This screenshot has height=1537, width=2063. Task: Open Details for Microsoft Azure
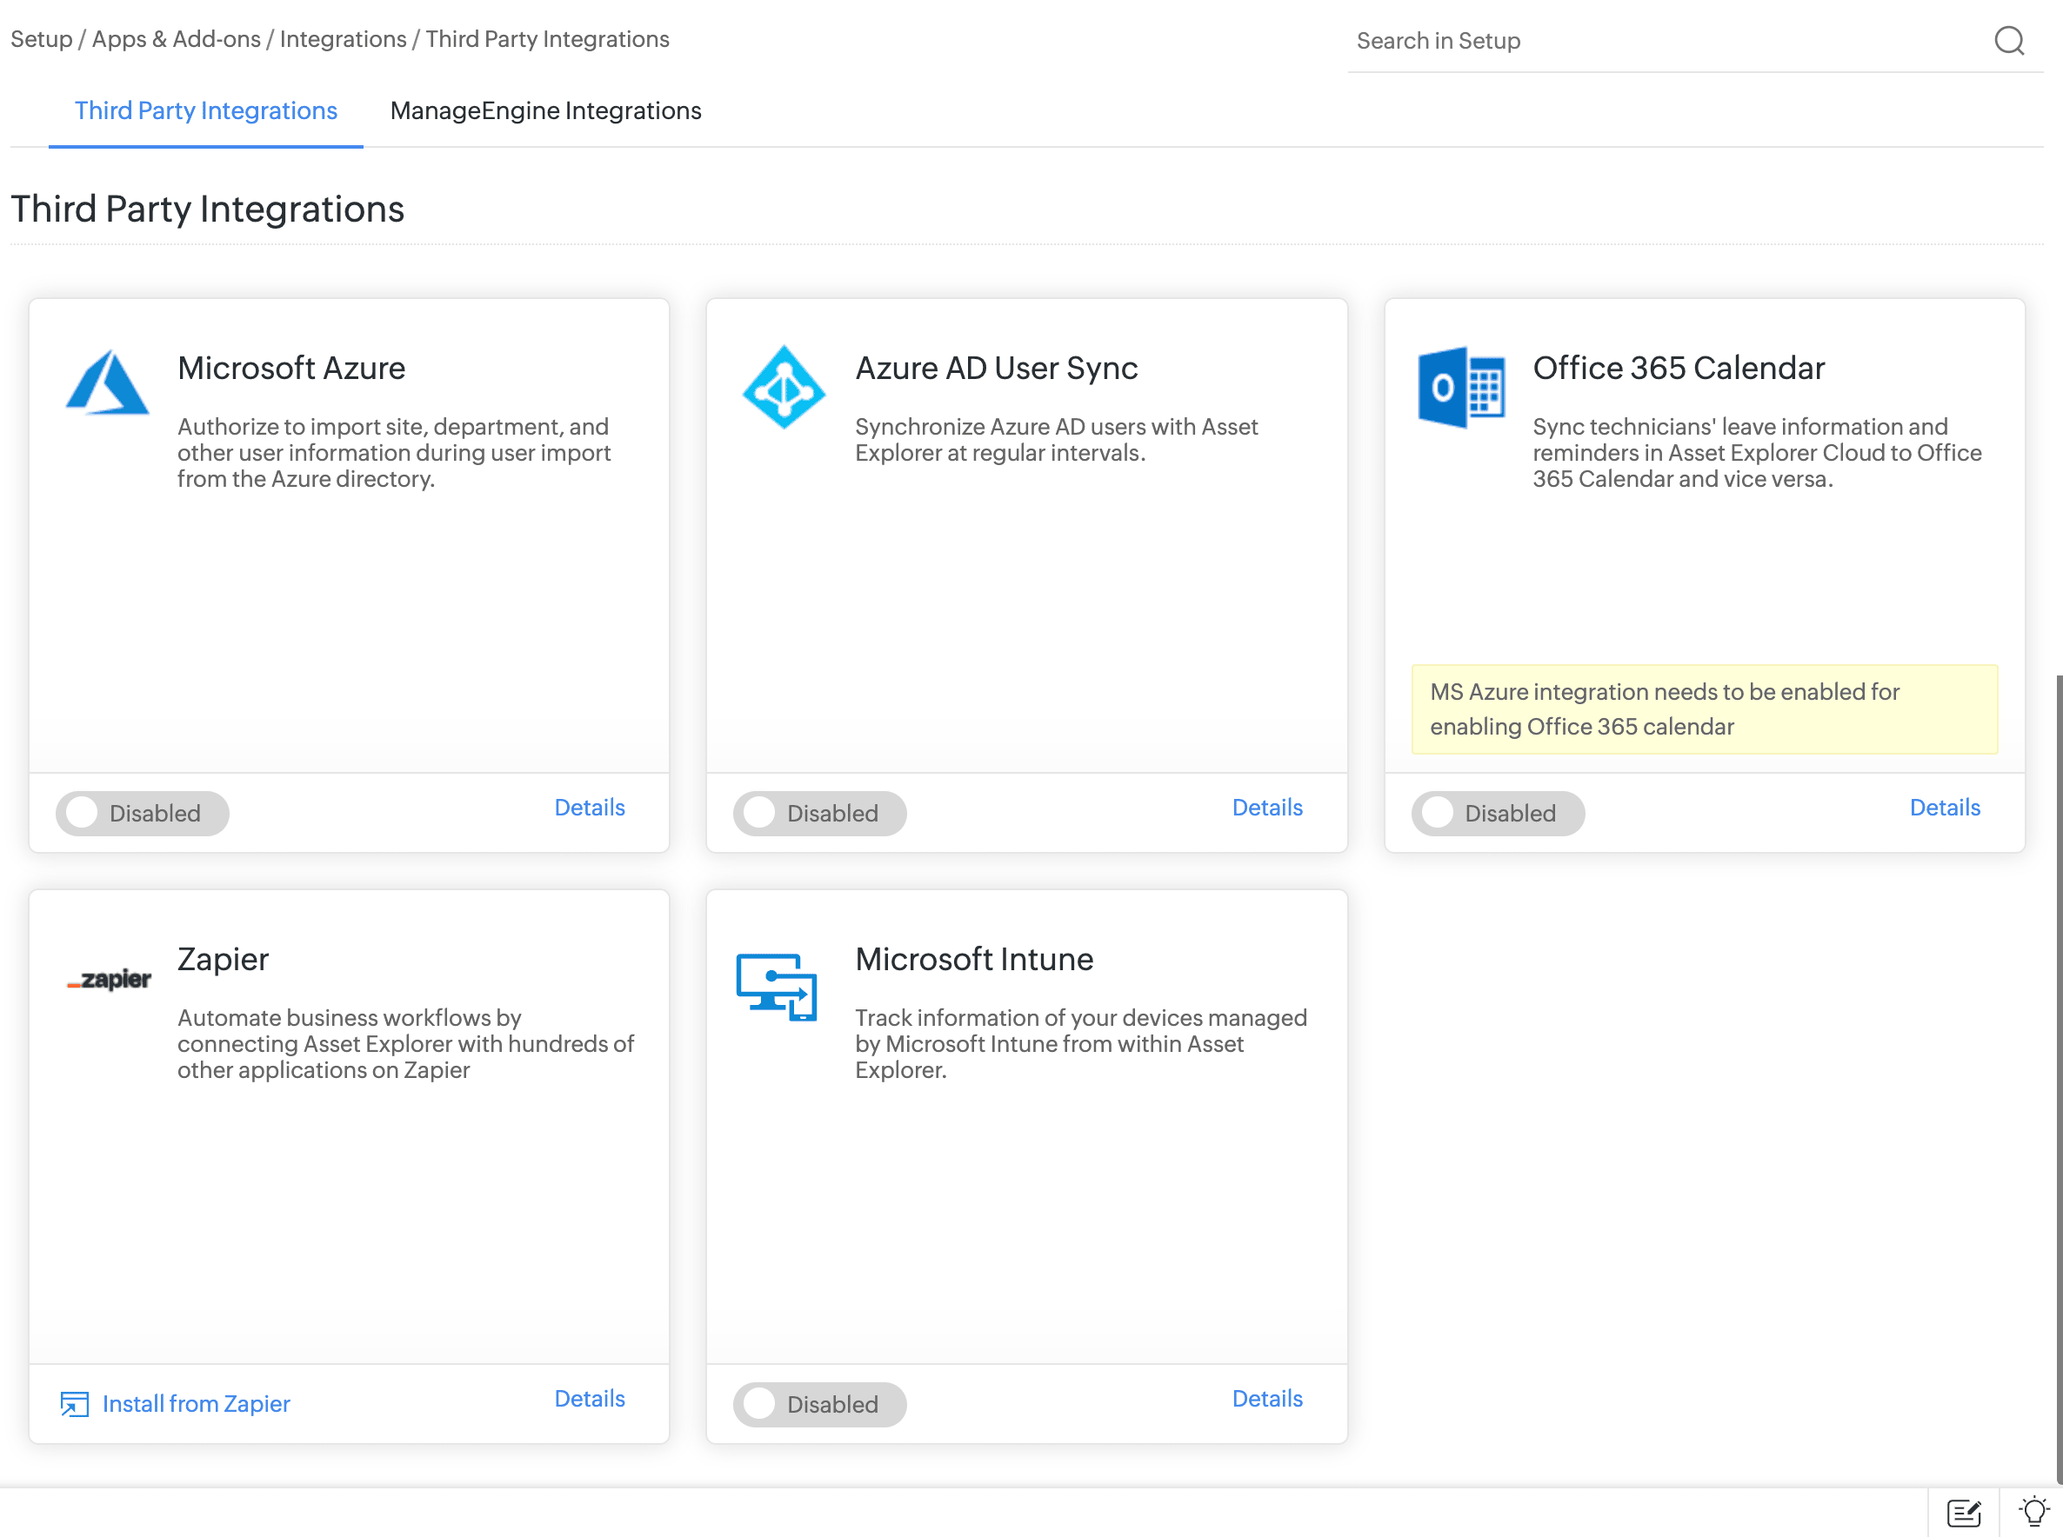(589, 808)
